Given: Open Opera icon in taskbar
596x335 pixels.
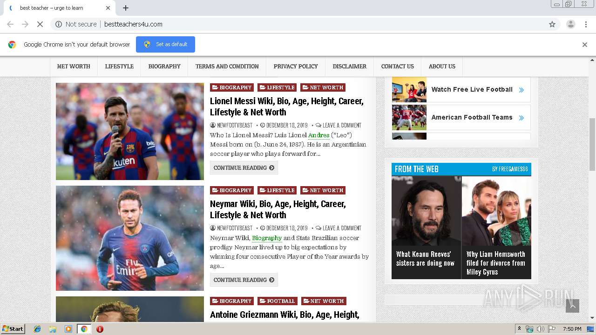Looking at the screenshot, I should tap(100, 329).
